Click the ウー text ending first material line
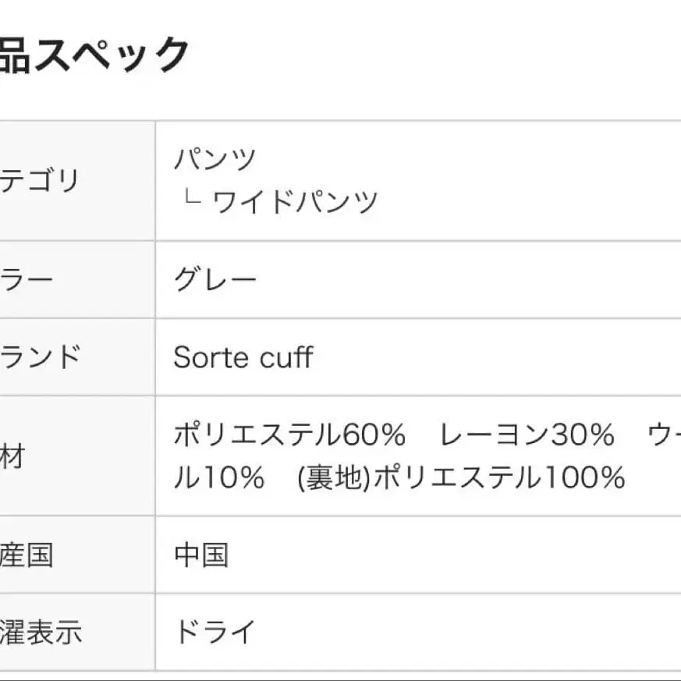The image size is (681, 681). click(664, 435)
